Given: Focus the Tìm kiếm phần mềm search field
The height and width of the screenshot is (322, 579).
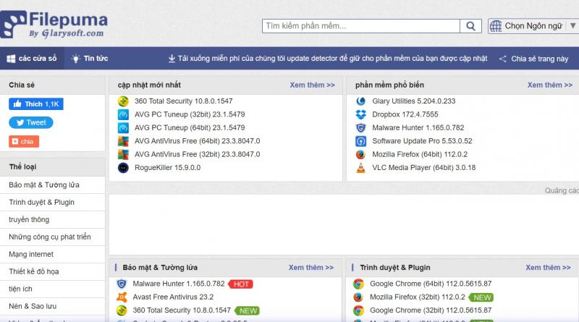Looking at the screenshot, I should click(360, 26).
